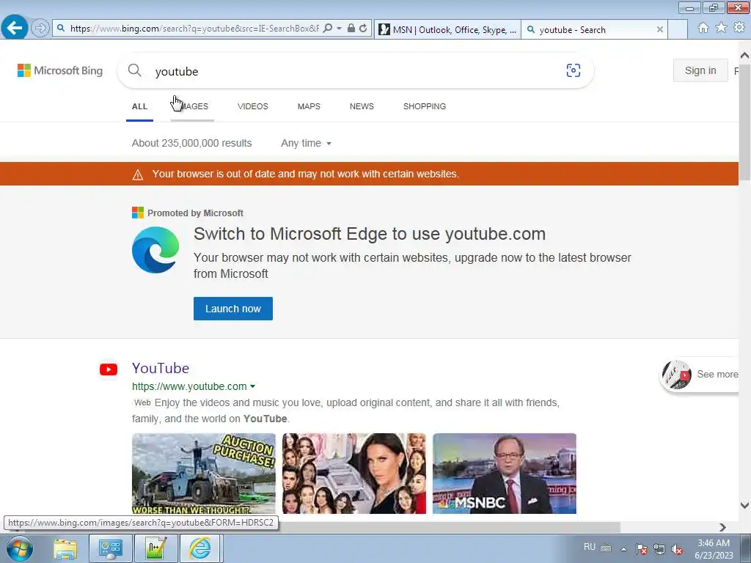This screenshot has width=751, height=563.
Task: Expand the arrow next to youtube.com URL
Action: coord(253,386)
